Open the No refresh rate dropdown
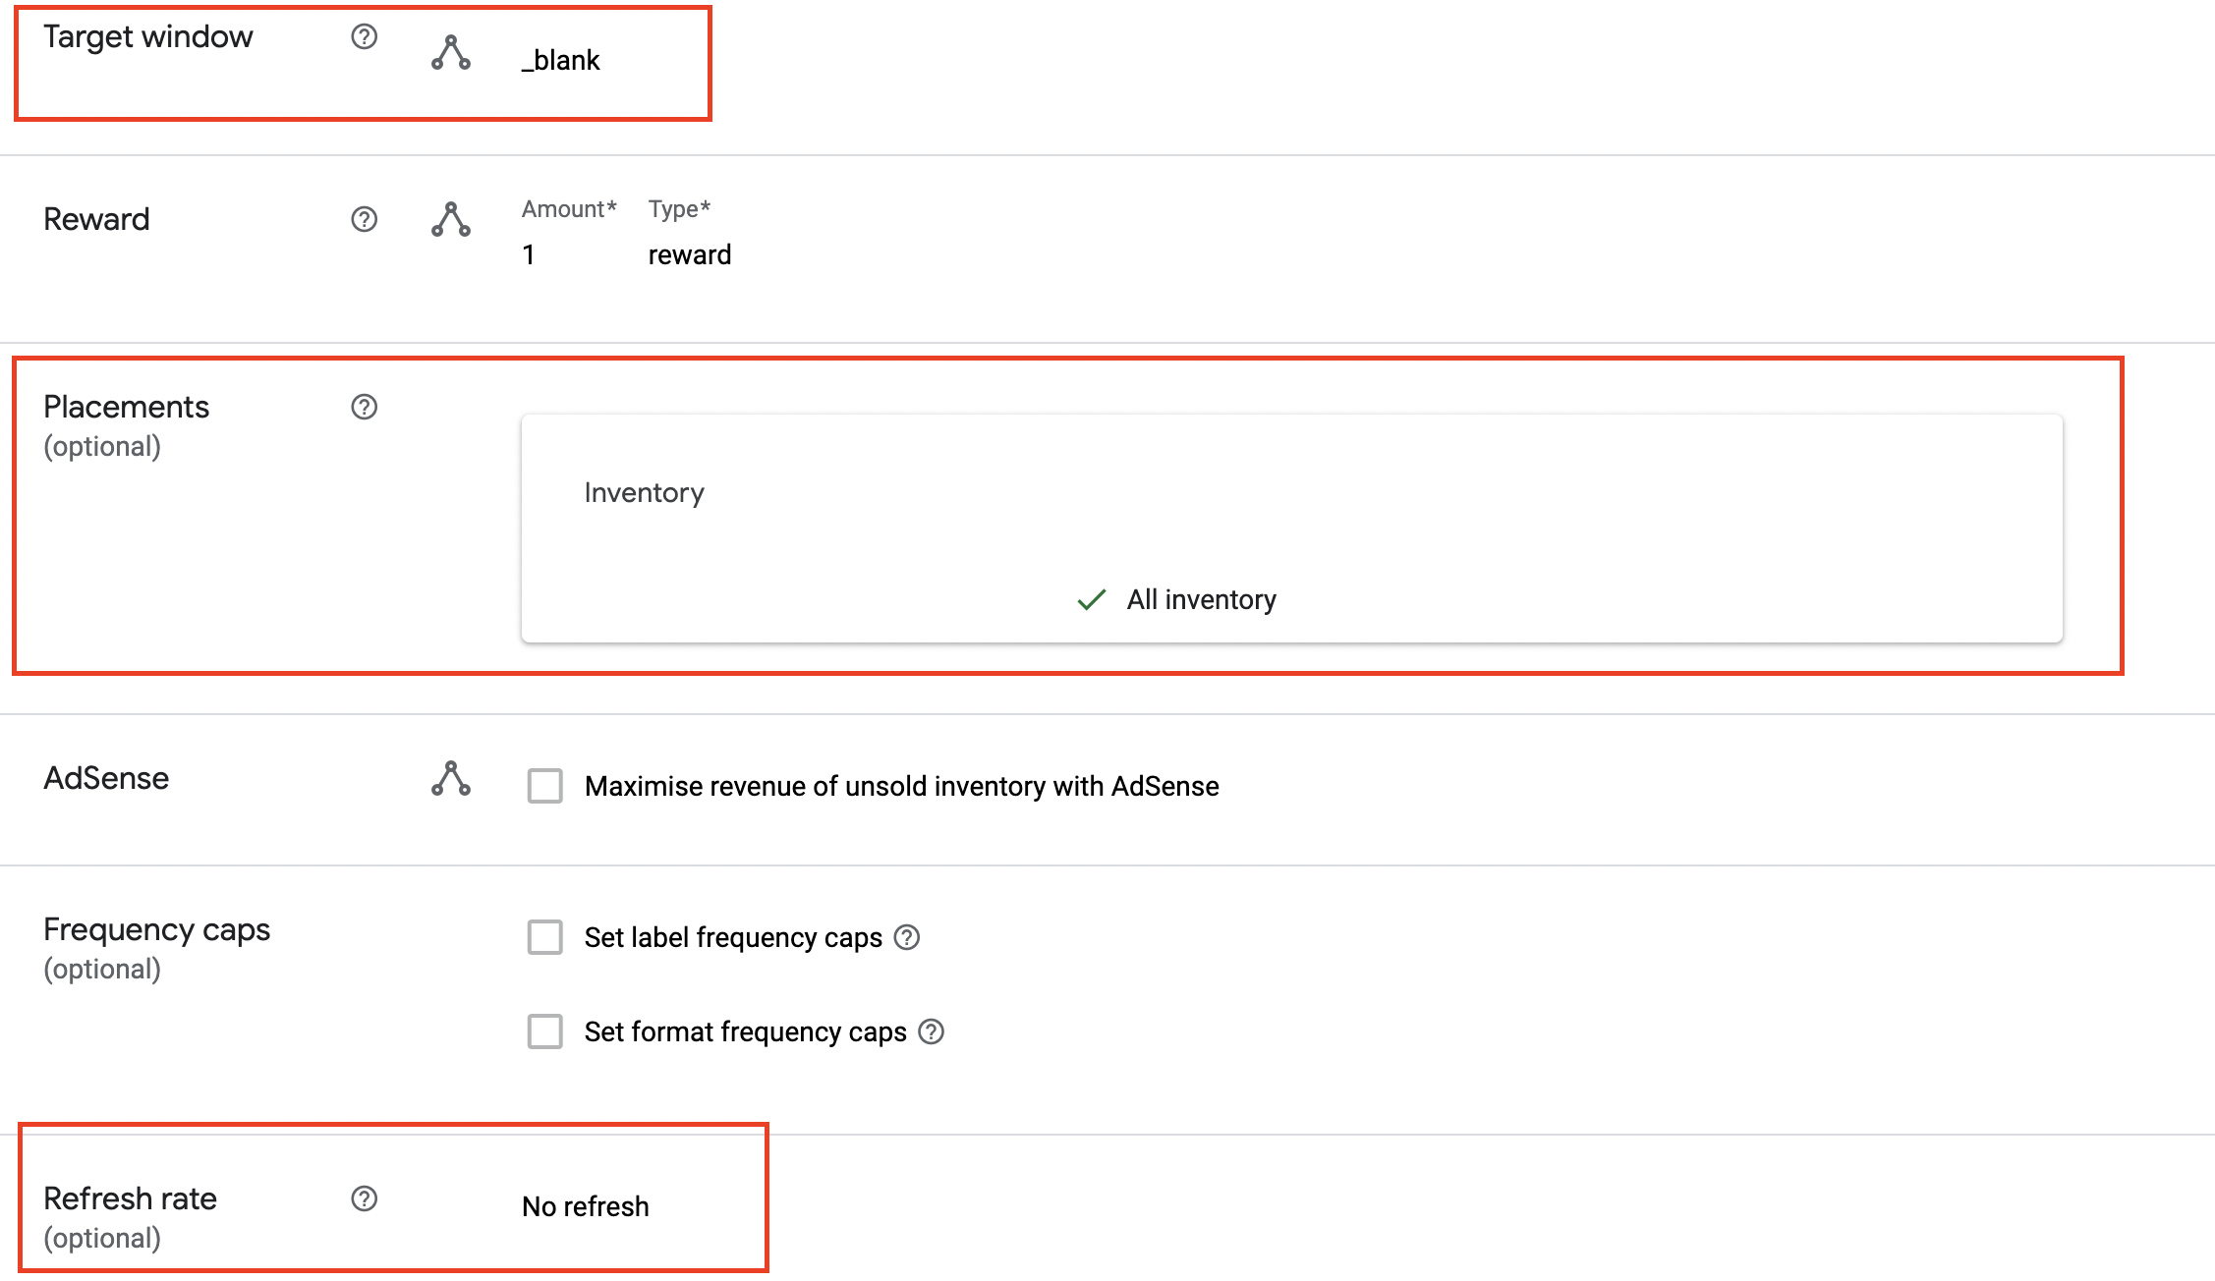 coord(586,1206)
